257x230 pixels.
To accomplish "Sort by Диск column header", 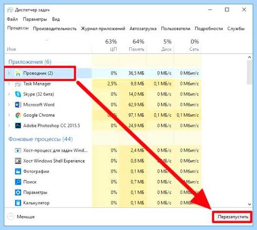I will click(166, 49).
